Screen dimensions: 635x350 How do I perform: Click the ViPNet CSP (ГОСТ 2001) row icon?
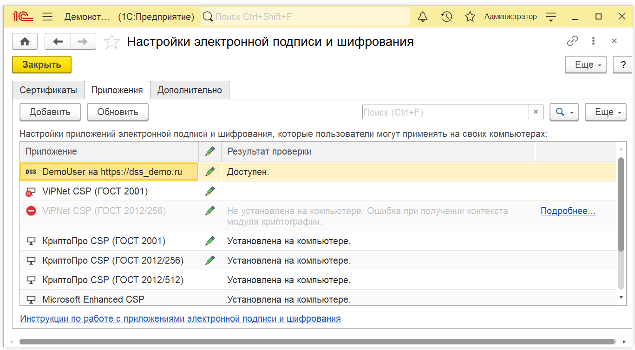click(x=31, y=191)
